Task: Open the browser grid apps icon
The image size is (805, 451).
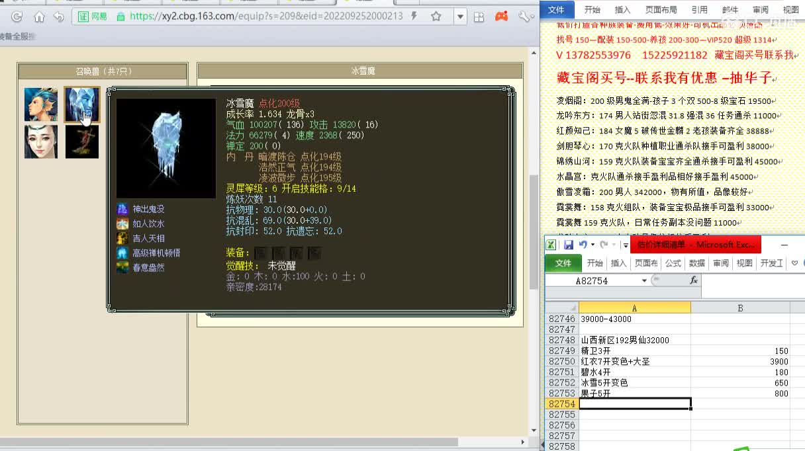Action: 481,16
